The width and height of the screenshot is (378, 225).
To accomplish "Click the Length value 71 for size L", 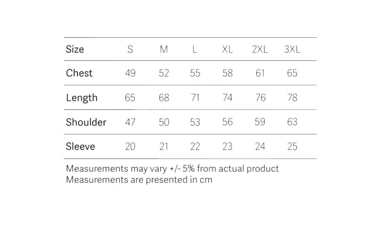I will (x=195, y=97).
